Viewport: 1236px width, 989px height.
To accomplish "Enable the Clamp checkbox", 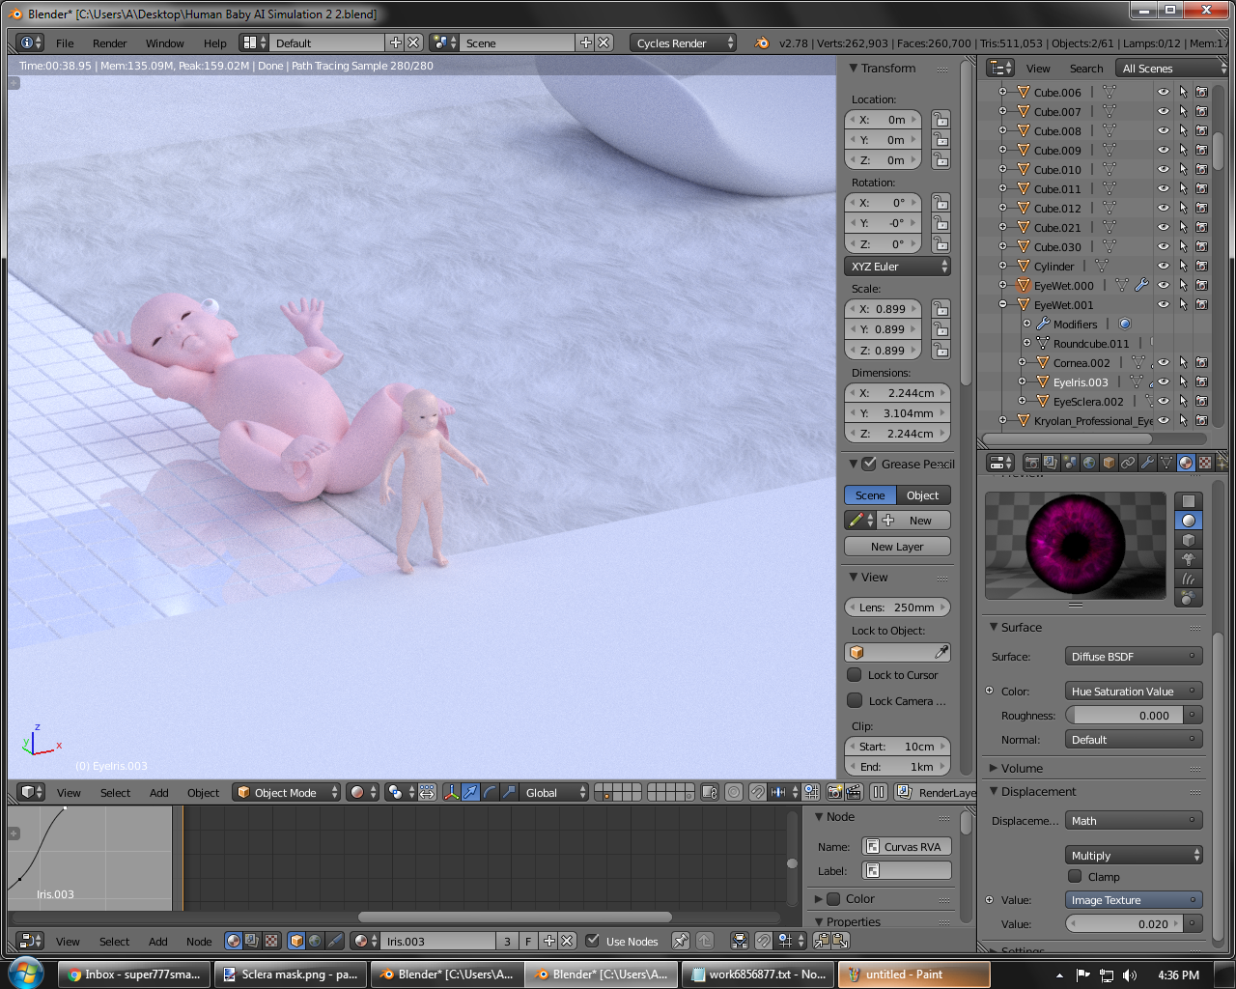I will [x=1075, y=876].
